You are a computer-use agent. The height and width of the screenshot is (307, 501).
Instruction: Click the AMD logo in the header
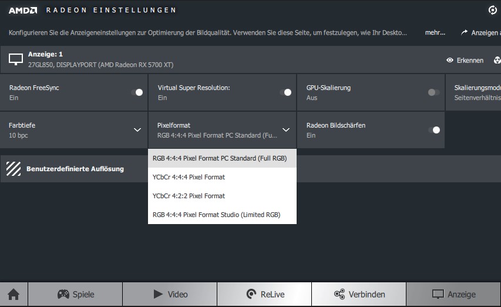tap(23, 10)
